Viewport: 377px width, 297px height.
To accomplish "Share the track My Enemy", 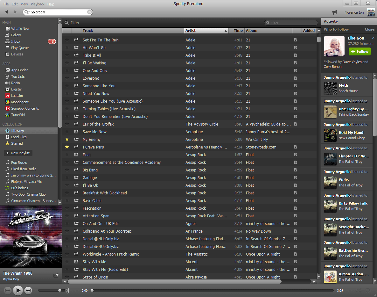I will click(76, 139).
